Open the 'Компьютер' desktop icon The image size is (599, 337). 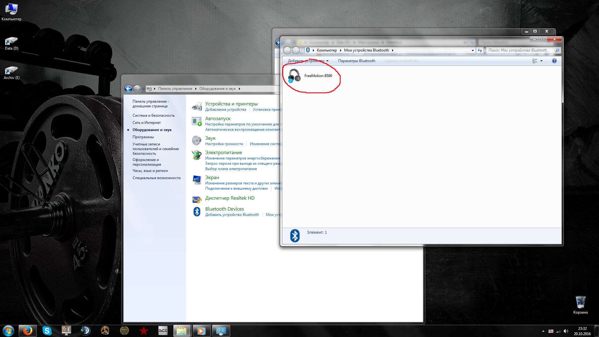12,12
